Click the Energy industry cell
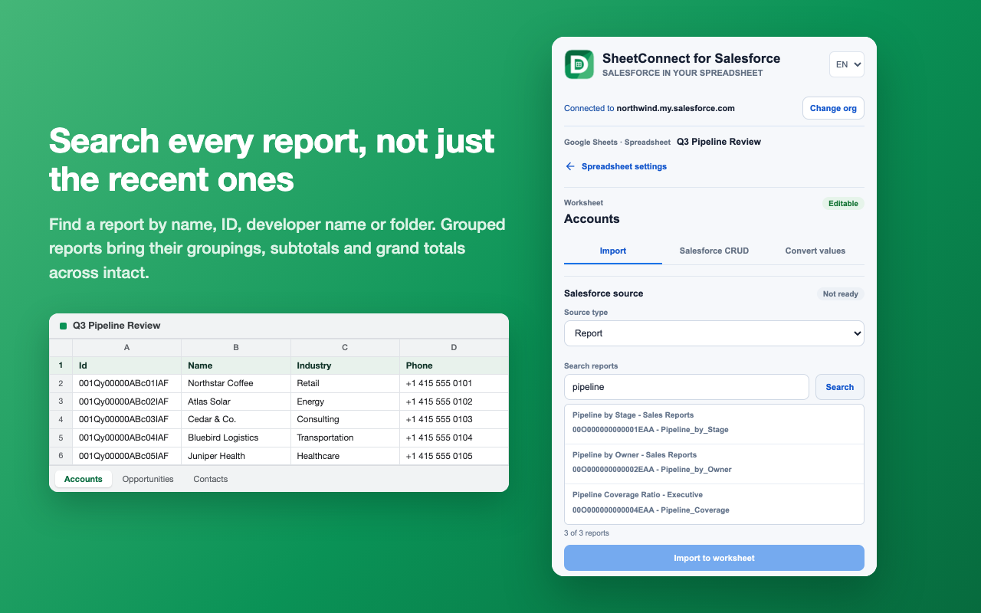981x613 pixels. [345, 402]
